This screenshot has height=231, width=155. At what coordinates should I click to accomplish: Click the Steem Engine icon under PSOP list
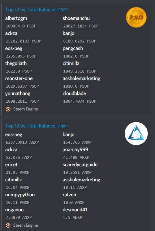click(x=8, y=109)
